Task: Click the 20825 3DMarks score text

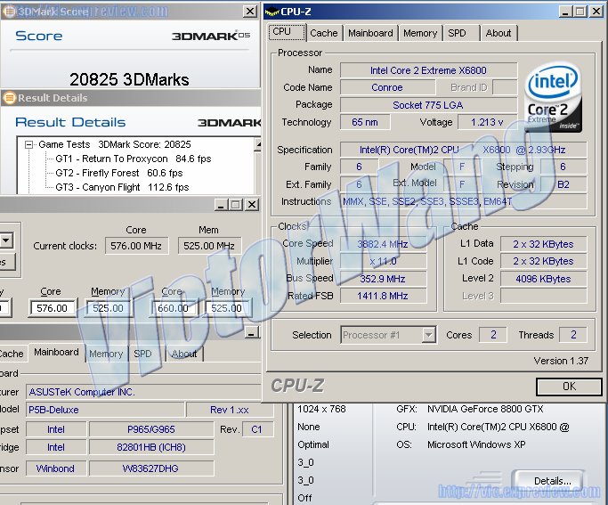Action: pos(129,79)
